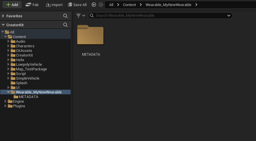Select the LowpolyVehicle folder
The image size is (256, 141).
[29, 65]
